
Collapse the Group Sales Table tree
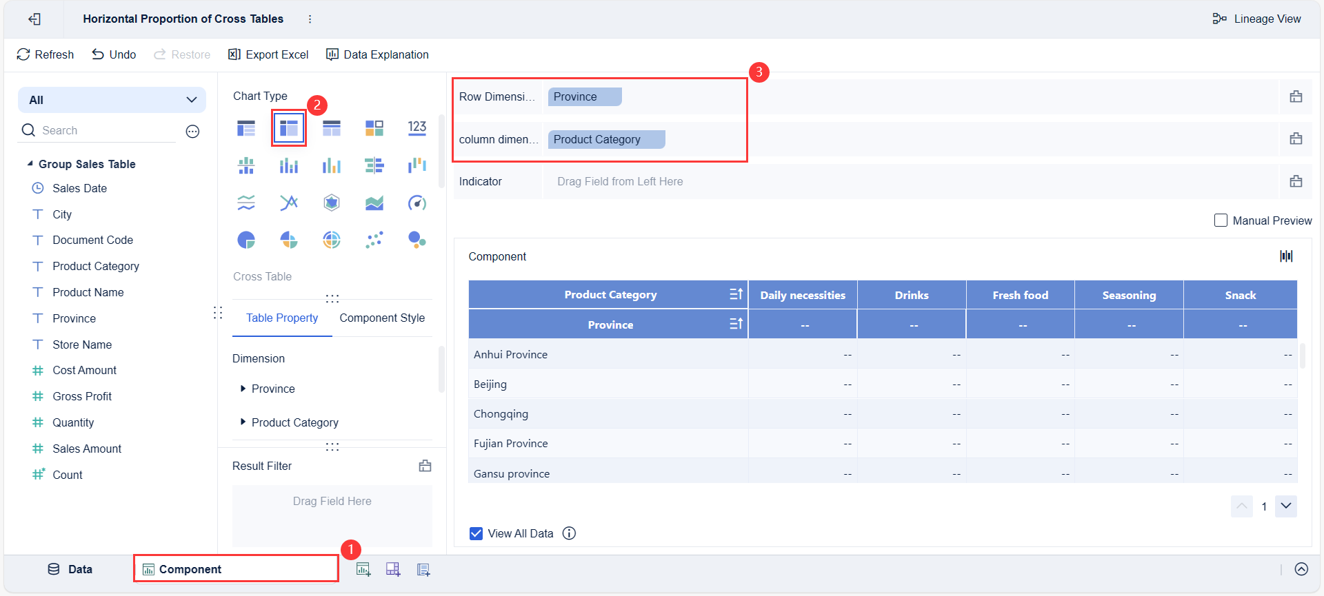coord(30,164)
